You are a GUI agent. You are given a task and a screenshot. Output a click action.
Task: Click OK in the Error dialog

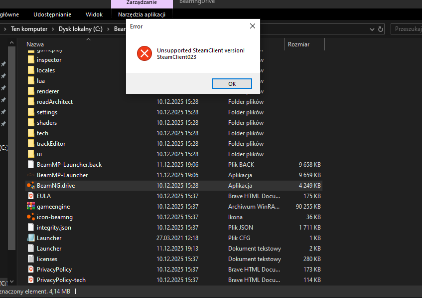point(232,83)
